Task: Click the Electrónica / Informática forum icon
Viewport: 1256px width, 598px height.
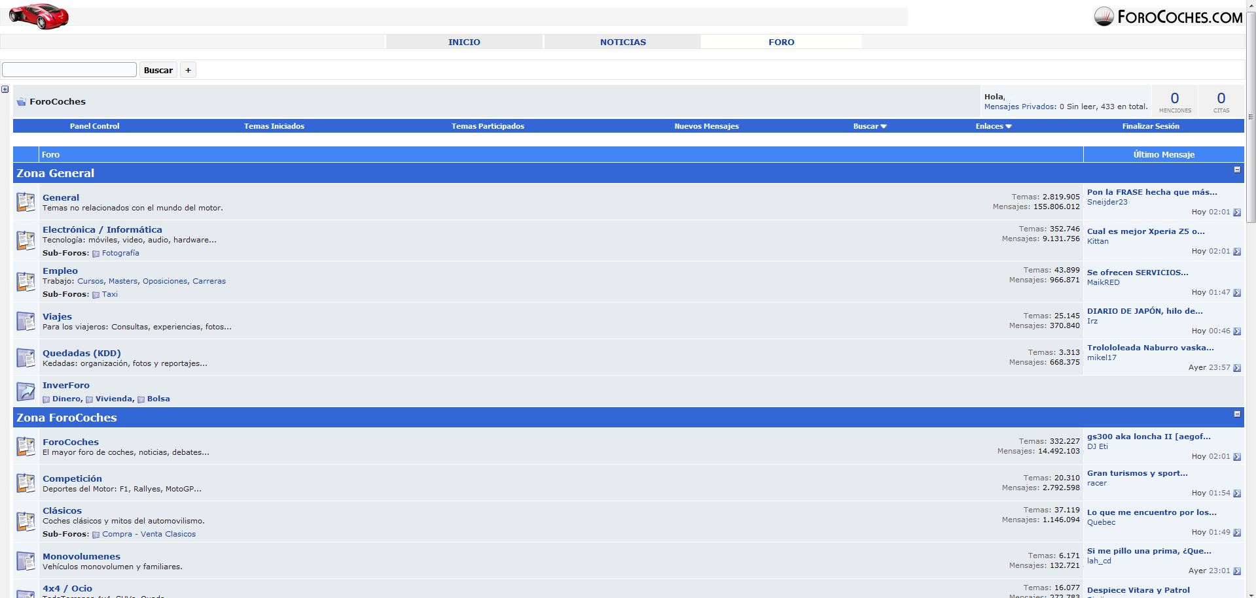Action: coord(26,241)
